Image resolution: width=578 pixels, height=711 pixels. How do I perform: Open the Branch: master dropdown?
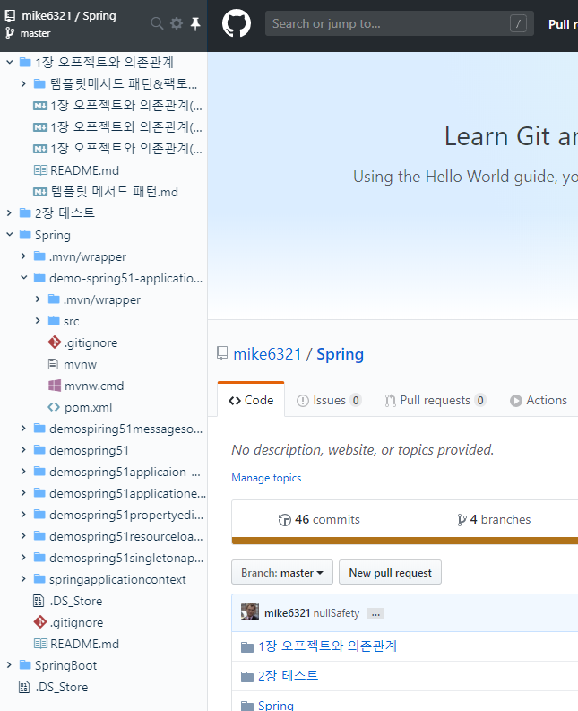[282, 573]
